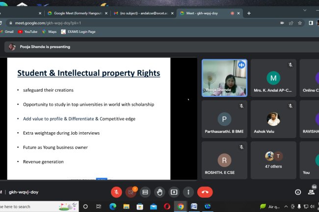This screenshot has height=212, width=319.
Task: Leave the call with red hang-up button
Action: point(205,192)
